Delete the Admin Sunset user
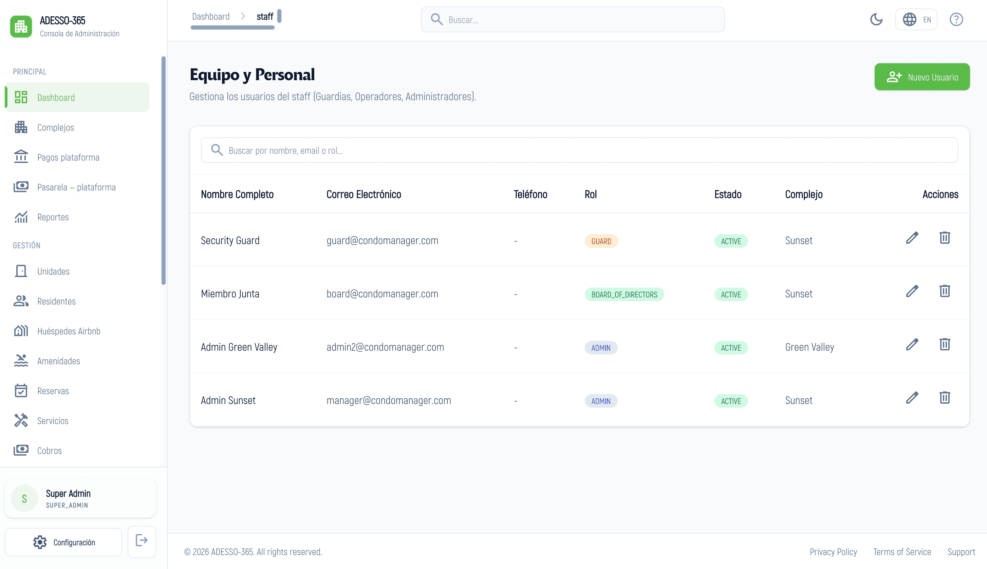The width and height of the screenshot is (987, 569). click(945, 398)
